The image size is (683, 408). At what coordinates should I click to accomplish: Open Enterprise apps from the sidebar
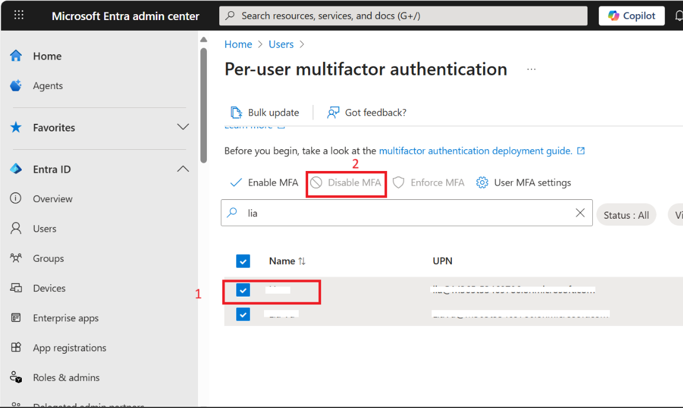17,318
